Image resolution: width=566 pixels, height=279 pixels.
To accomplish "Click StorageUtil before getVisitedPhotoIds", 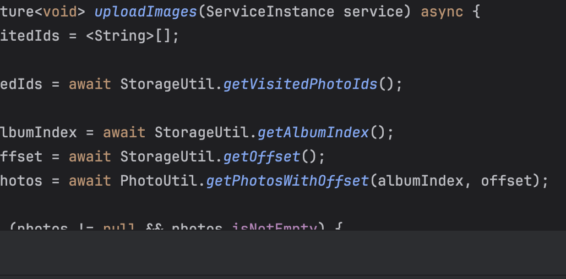I will [170, 84].
